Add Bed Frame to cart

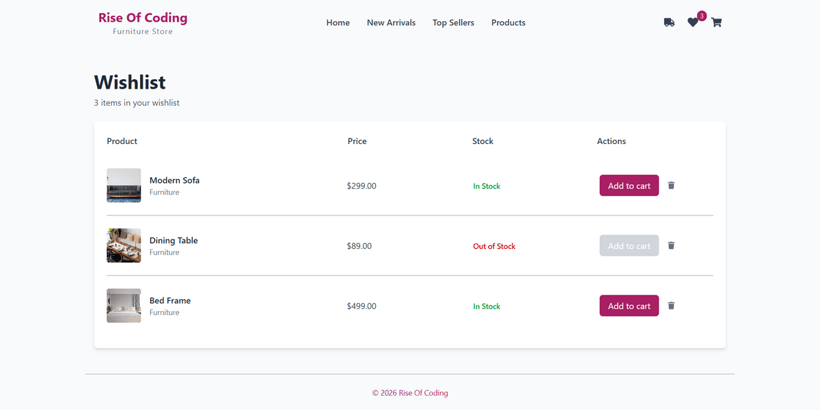[629, 306]
